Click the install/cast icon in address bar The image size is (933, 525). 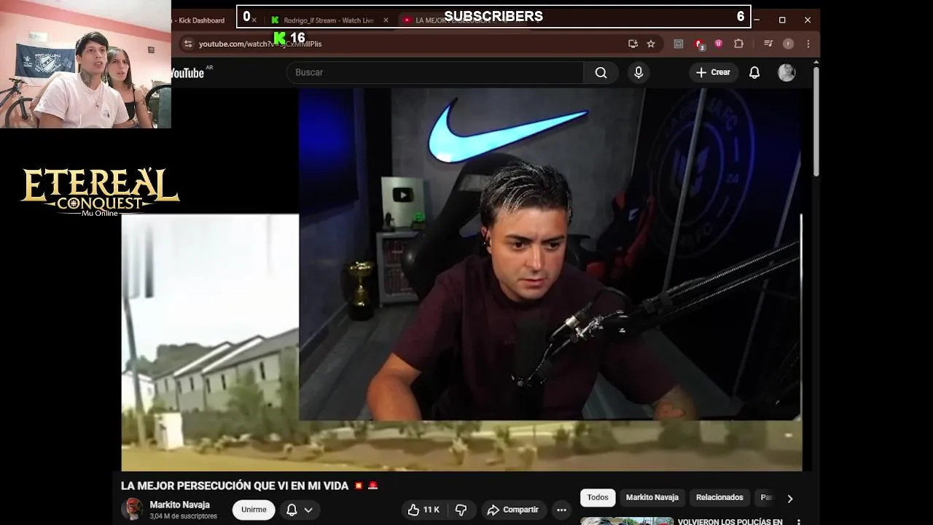click(x=633, y=44)
